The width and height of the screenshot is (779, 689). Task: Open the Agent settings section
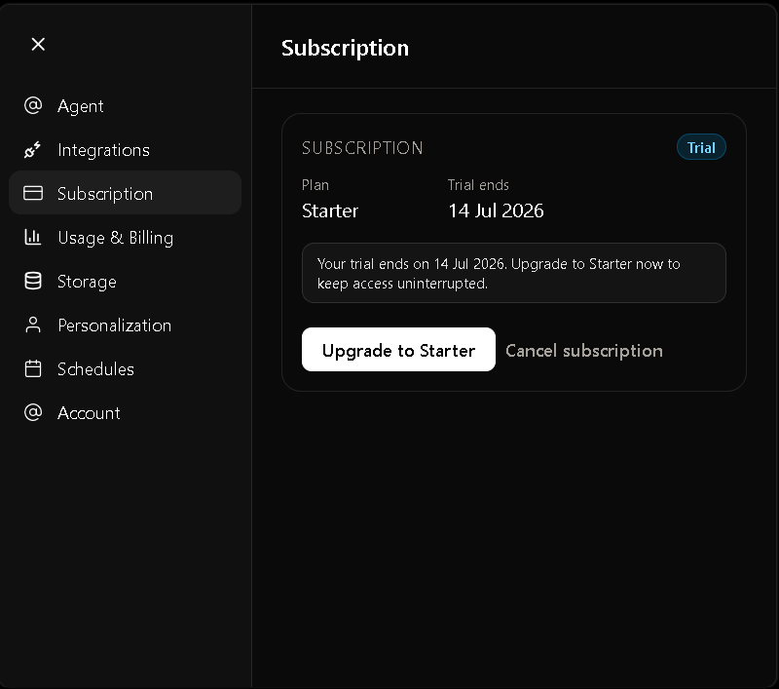point(126,106)
